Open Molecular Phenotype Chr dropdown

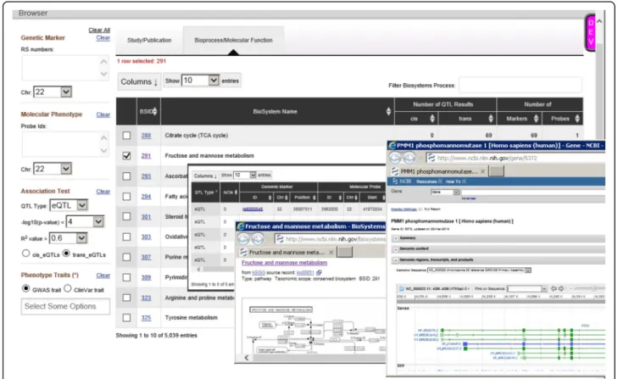(53, 170)
